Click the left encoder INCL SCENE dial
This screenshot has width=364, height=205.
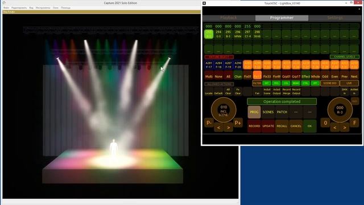pyautogui.click(x=224, y=110)
